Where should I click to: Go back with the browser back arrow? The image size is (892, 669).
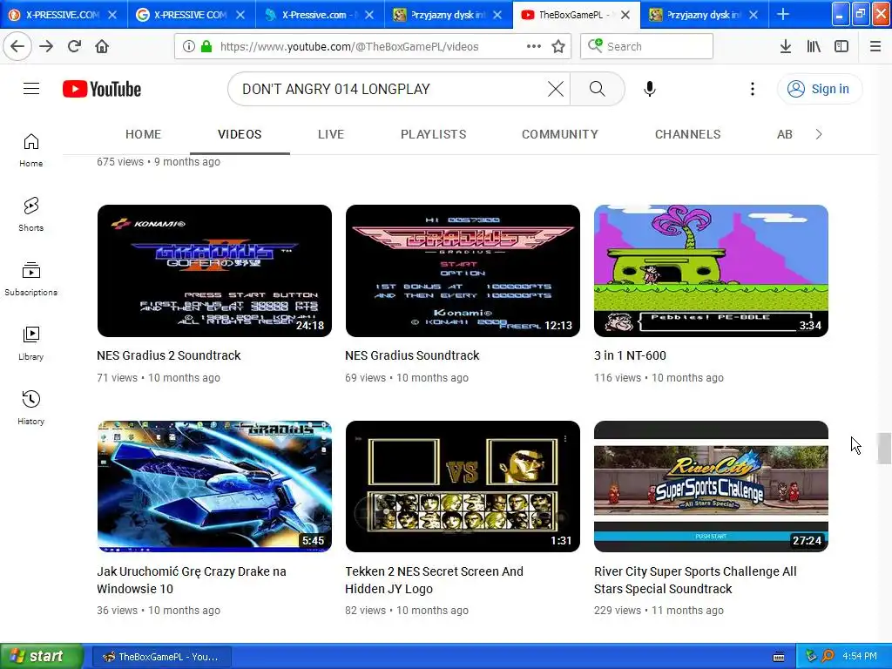(17, 47)
